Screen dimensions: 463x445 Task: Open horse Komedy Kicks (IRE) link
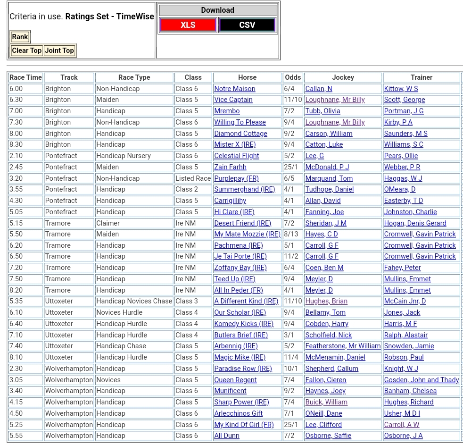pyautogui.click(x=243, y=324)
